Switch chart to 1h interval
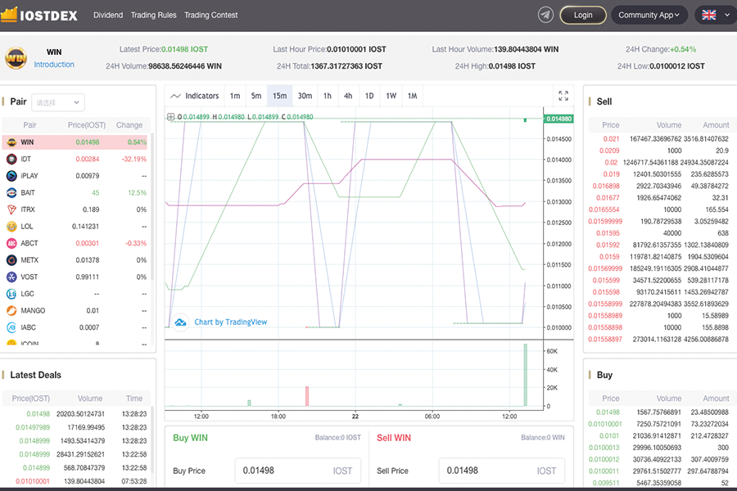Viewport: 737px width, 491px height. pos(328,96)
